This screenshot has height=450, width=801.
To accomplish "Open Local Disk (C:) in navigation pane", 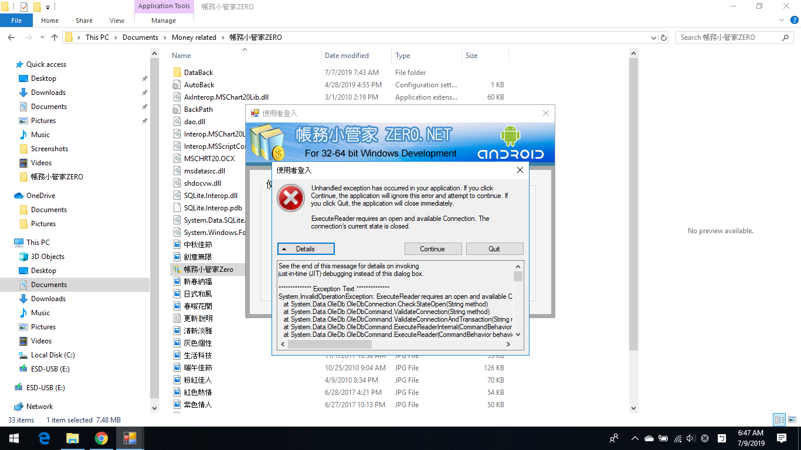I will pos(53,355).
